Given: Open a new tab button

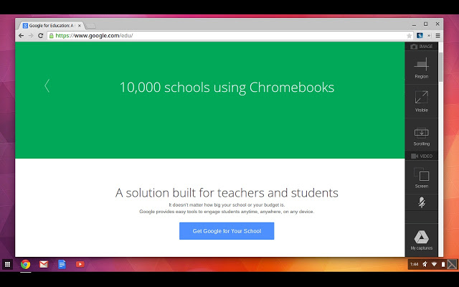Looking at the screenshot, I should tap(90, 26).
